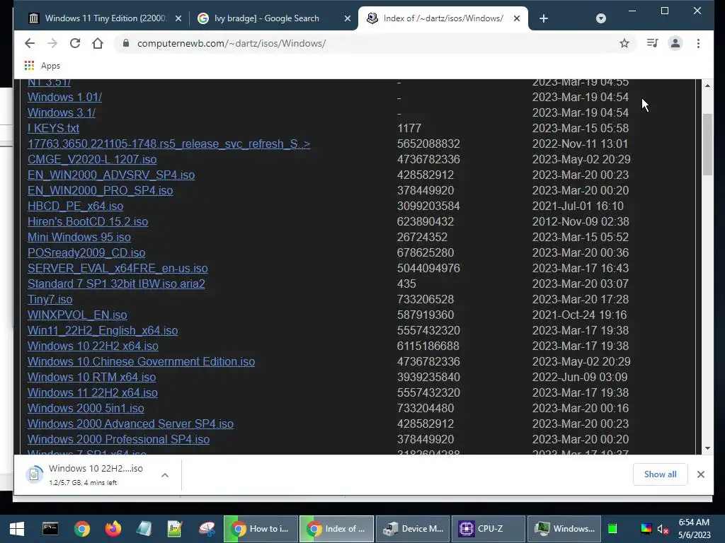725x543 pixels.
Task: Click the colorful display tray icon
Action: tap(646, 529)
